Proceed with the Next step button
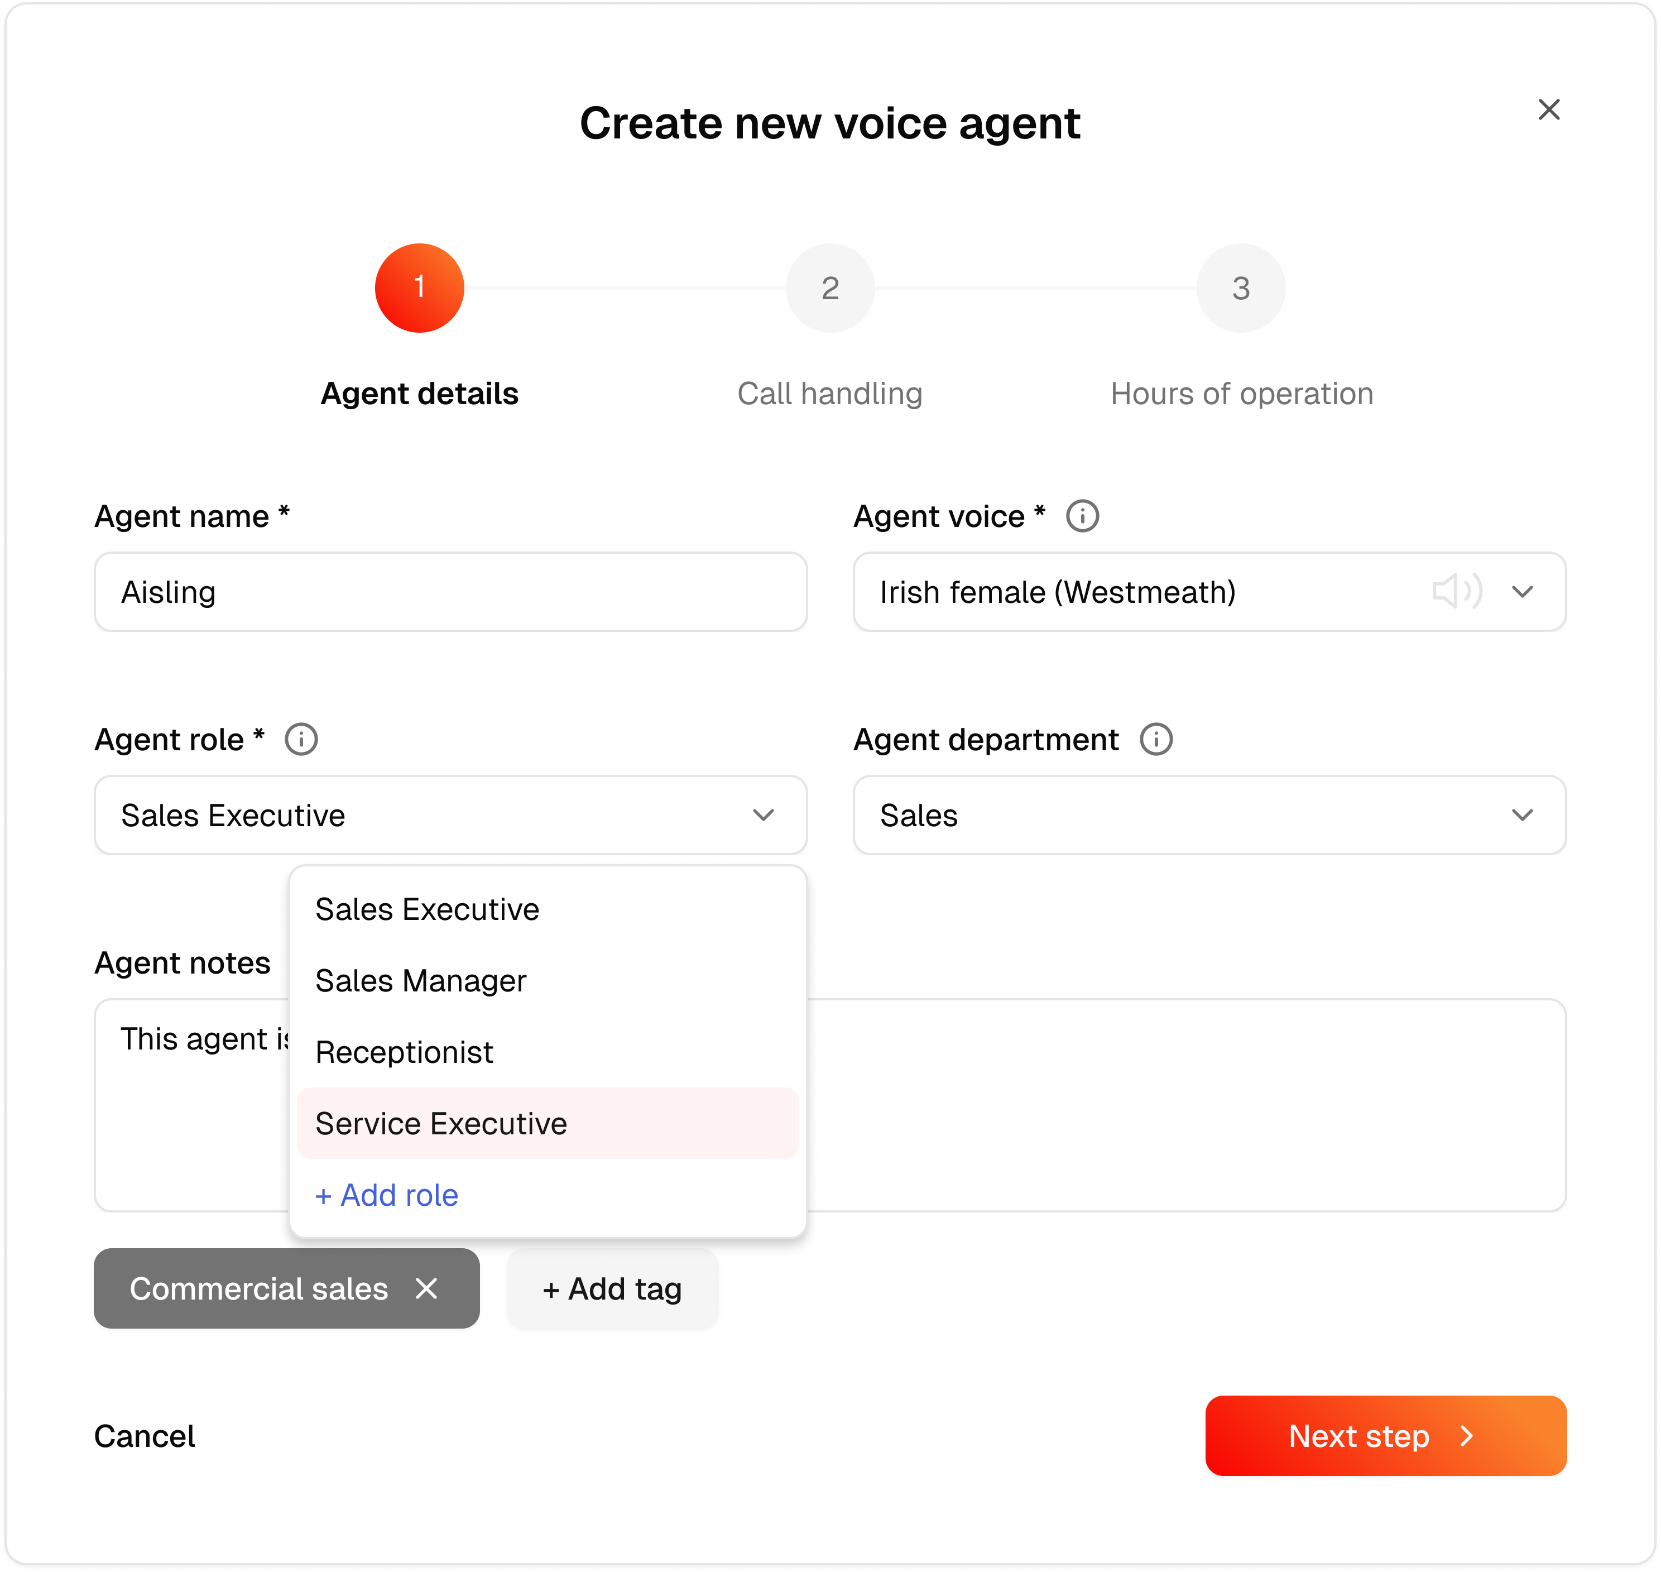The height and width of the screenshot is (1572, 1661). [x=1385, y=1436]
